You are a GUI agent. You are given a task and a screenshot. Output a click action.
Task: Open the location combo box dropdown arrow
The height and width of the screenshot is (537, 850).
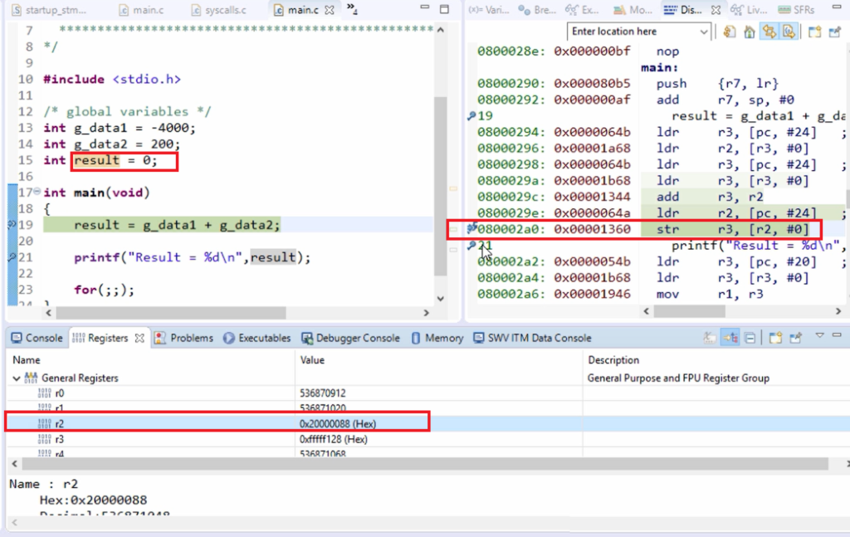704,32
